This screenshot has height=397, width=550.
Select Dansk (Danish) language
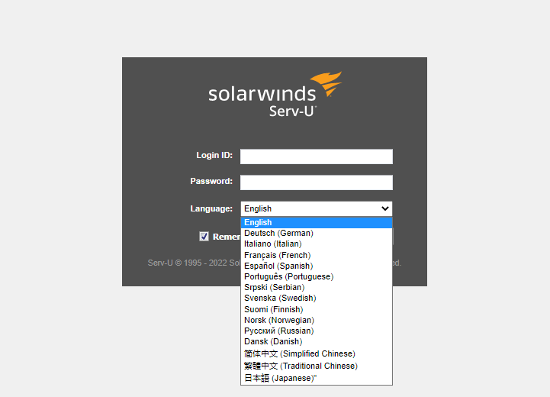coord(317,341)
